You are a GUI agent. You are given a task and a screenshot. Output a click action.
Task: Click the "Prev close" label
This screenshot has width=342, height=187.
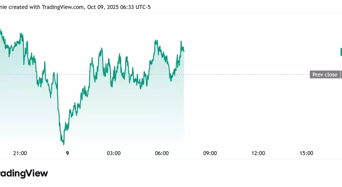coord(325,74)
